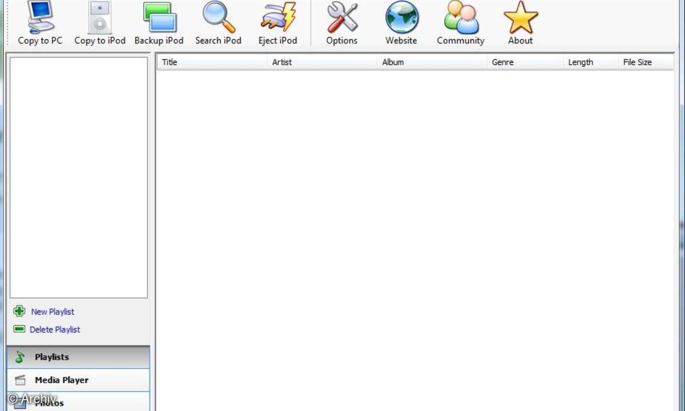Click the green minus Delete Playlist icon
The height and width of the screenshot is (411, 685).
[x=19, y=329]
